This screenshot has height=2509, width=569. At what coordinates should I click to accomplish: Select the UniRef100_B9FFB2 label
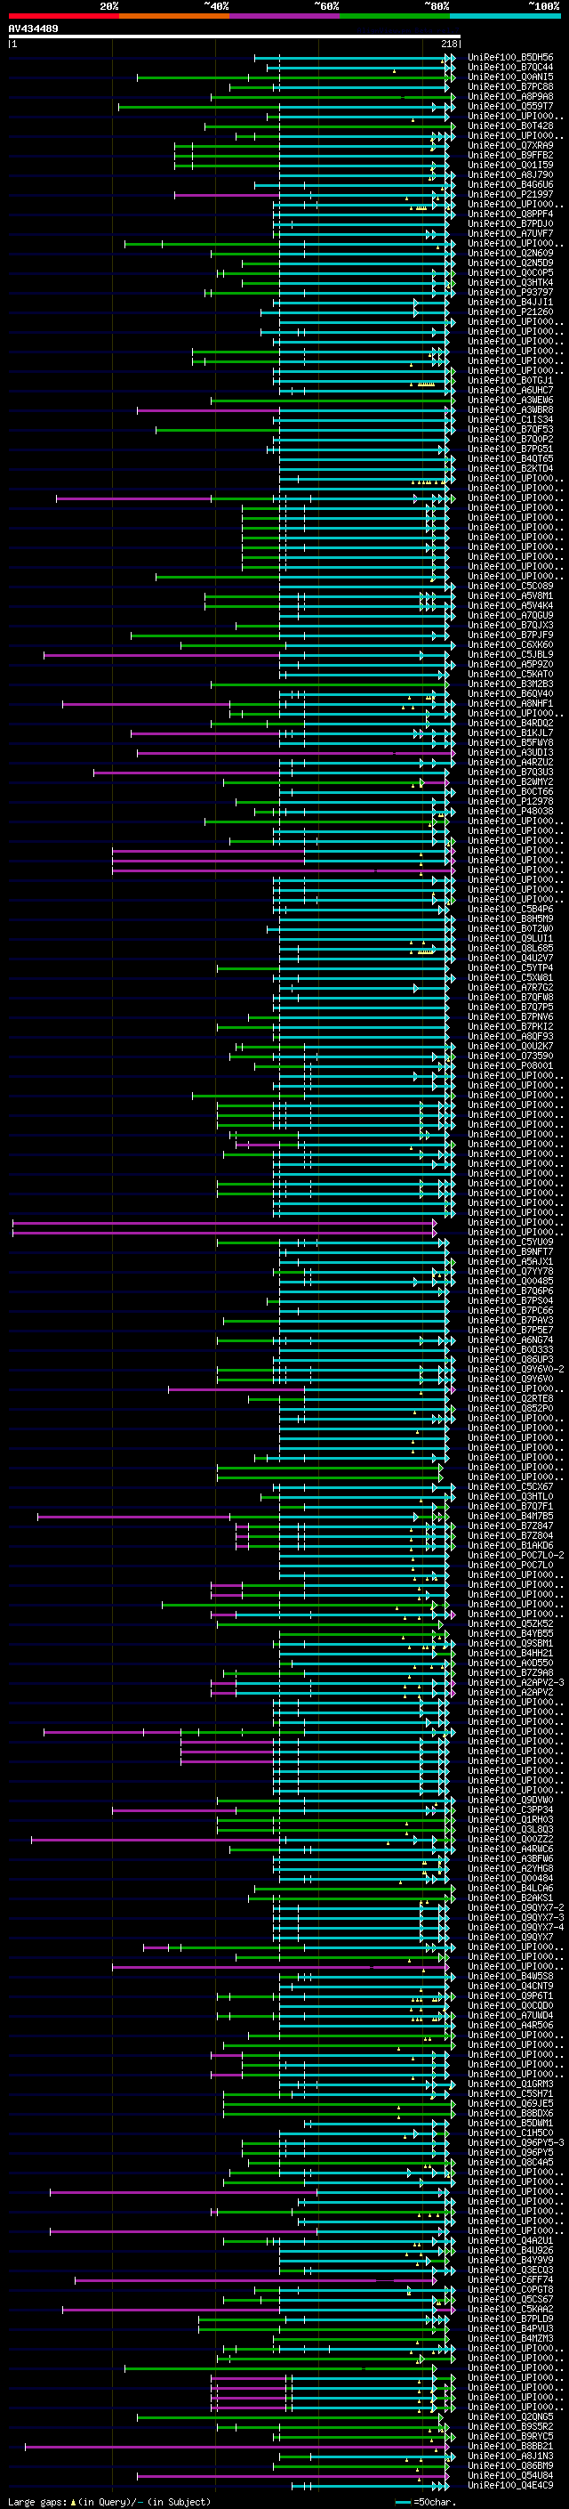tap(510, 155)
